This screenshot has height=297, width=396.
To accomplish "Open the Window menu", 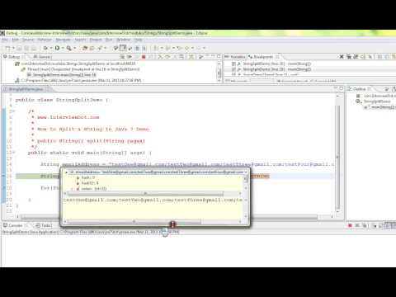I will point(124,40).
